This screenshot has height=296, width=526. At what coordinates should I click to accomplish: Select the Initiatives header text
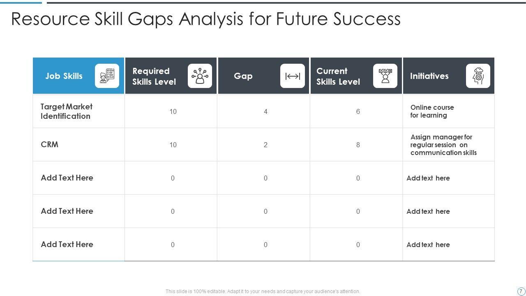click(x=429, y=76)
